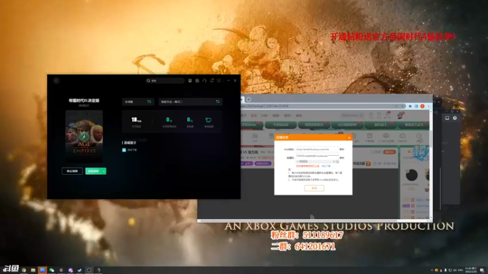Open the orange browser profile avatar
The height and width of the screenshot is (274, 488).
click(x=422, y=106)
